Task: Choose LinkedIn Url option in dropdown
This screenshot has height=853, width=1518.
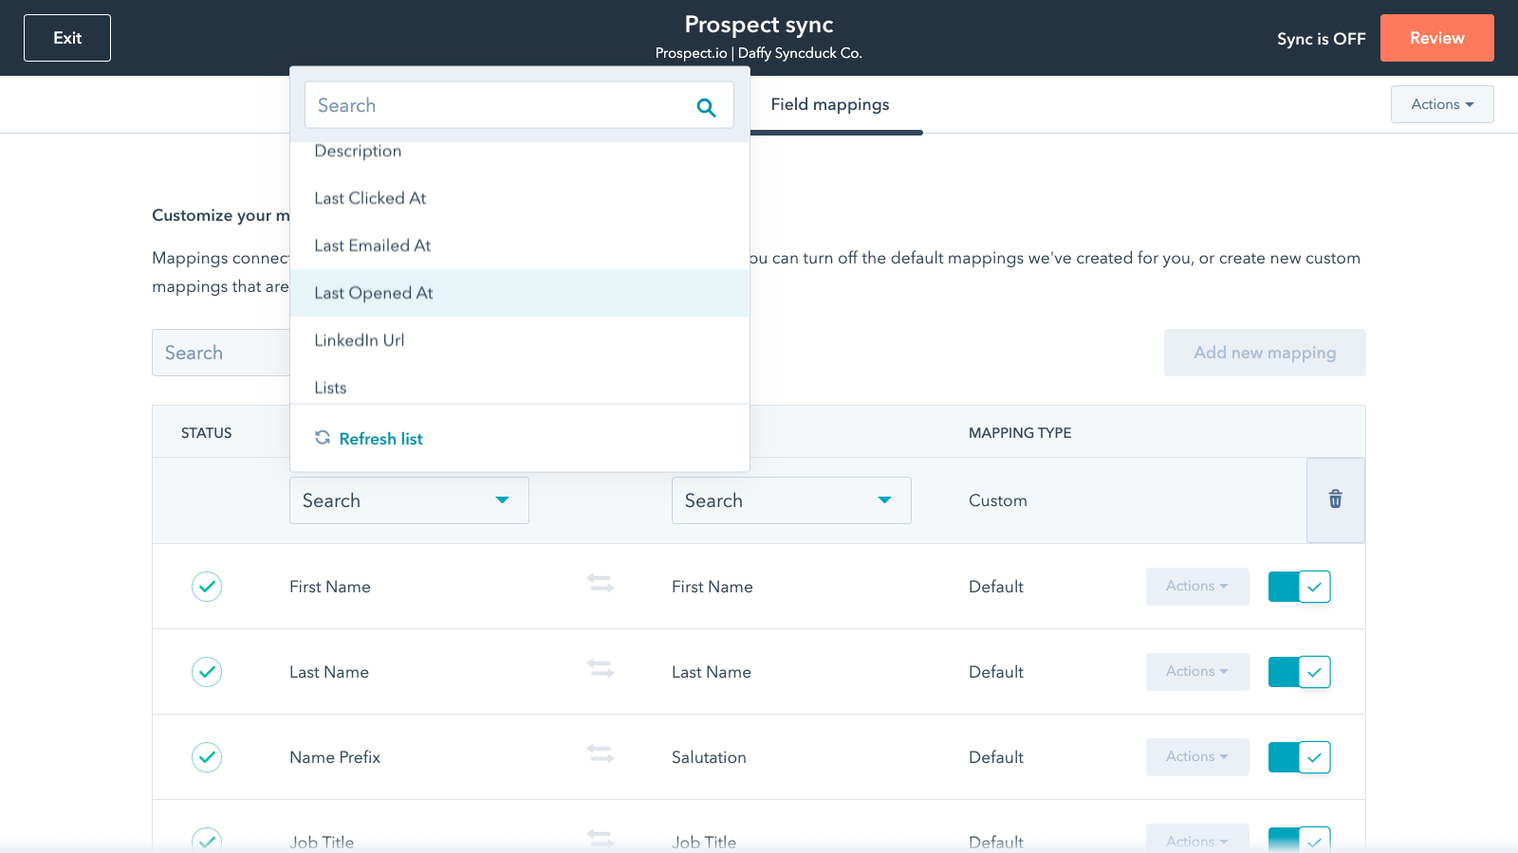Action: pyautogui.click(x=360, y=340)
